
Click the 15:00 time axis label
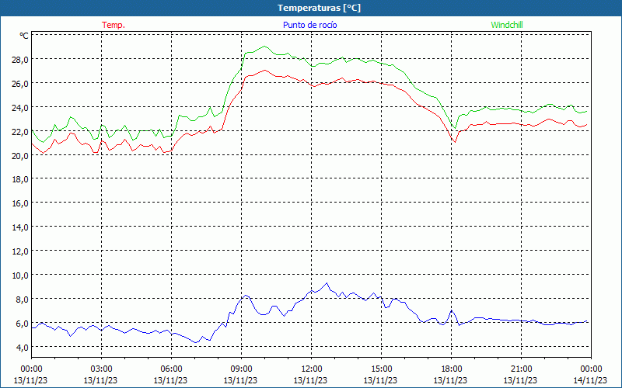pyautogui.click(x=381, y=369)
